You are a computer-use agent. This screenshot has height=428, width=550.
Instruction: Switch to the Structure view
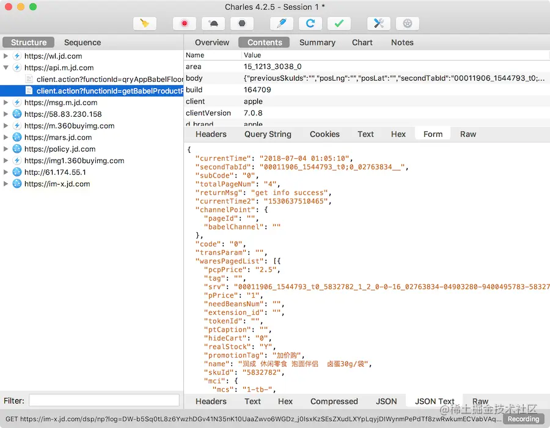(x=28, y=42)
